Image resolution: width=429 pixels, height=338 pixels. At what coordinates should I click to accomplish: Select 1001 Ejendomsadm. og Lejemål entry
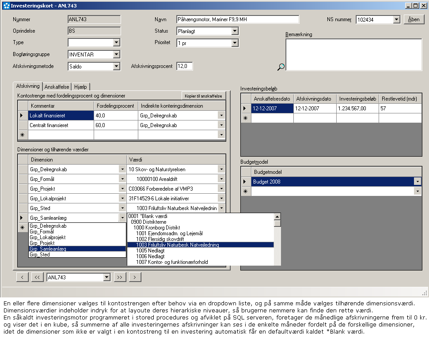(201, 233)
